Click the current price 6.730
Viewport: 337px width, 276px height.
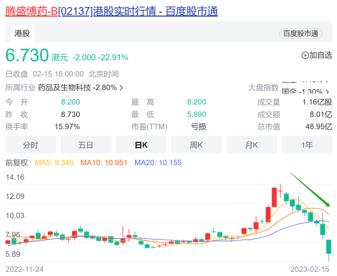[x=27, y=55]
